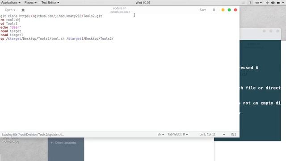Click 'file or direct' text in terminal
This screenshot has height=161, width=286.
(263, 88)
